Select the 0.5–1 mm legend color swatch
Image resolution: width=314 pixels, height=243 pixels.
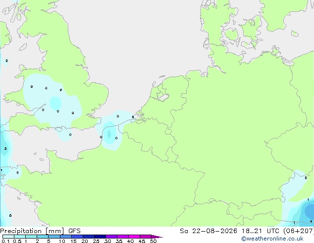(20, 237)
